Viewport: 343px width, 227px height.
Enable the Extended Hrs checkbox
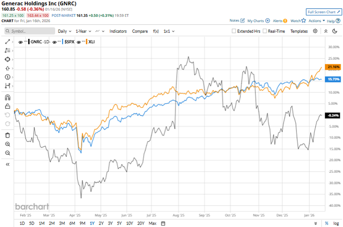tap(234, 31)
